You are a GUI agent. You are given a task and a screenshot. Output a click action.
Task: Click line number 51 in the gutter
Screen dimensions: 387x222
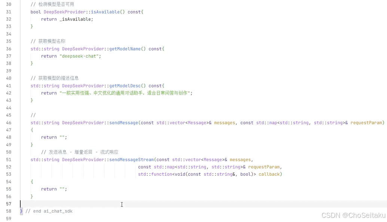[x=9, y=160]
